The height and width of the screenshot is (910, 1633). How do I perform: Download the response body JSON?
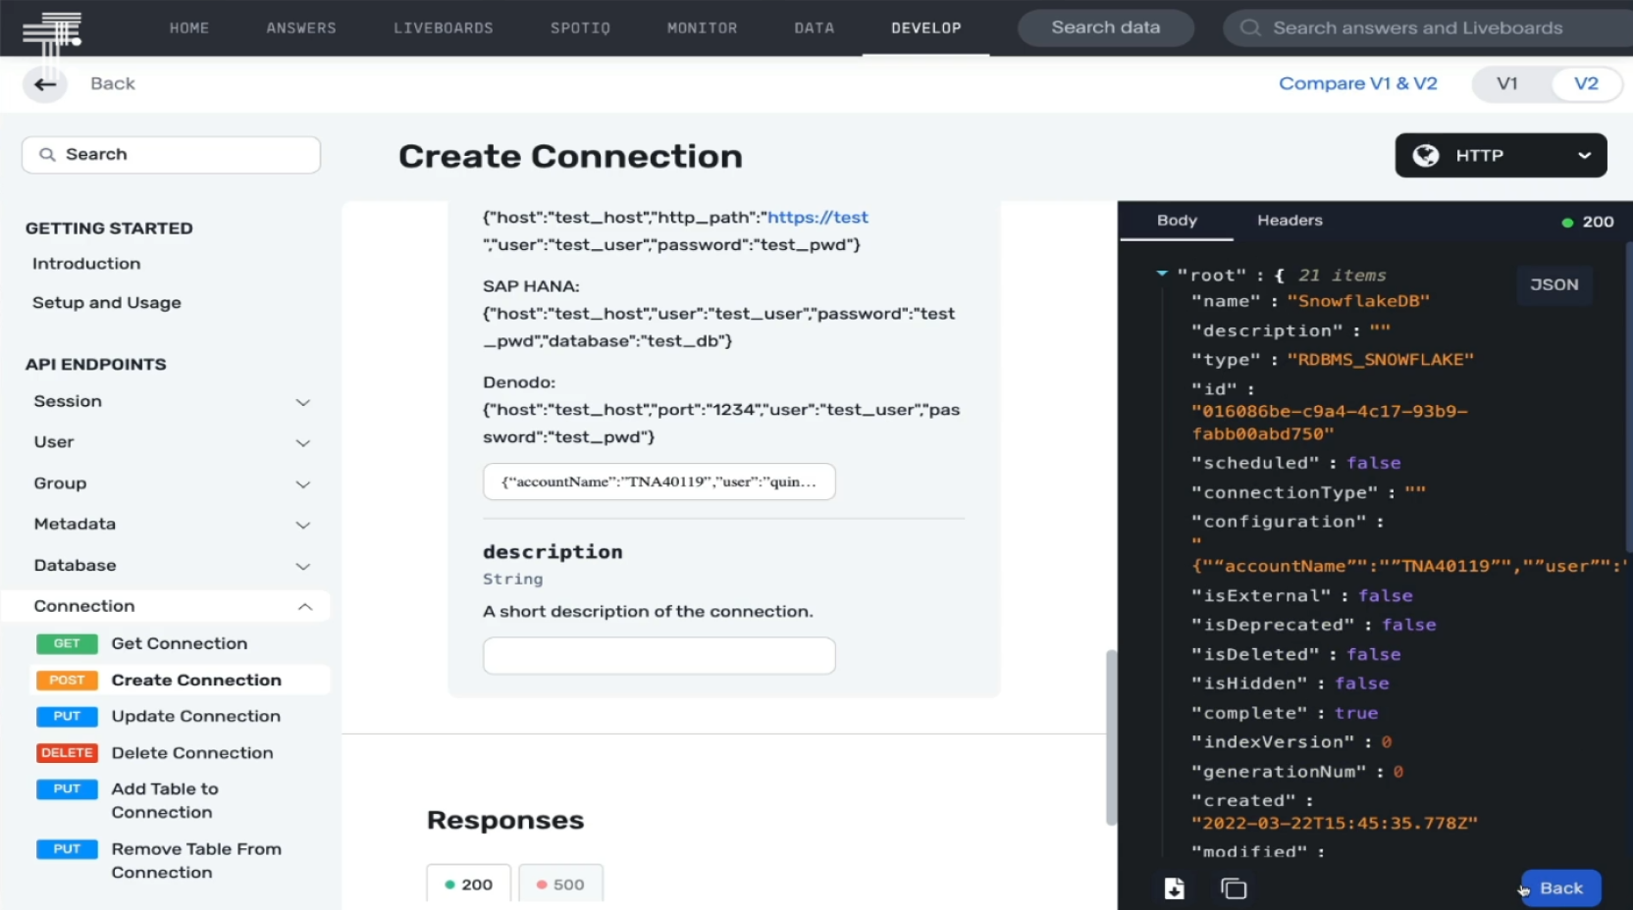[x=1174, y=888]
